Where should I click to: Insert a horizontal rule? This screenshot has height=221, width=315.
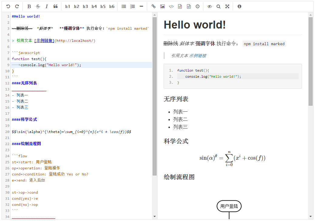(141, 6)
